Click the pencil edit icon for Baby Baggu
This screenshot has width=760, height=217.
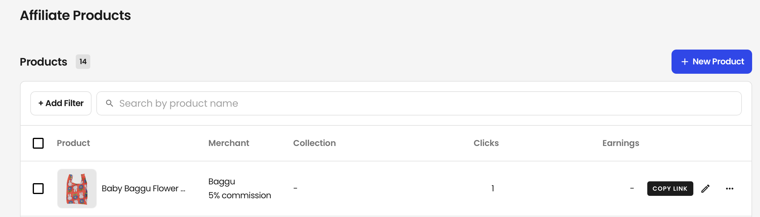(705, 189)
